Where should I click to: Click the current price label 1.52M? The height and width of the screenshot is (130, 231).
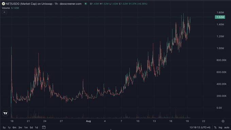tap(220, 17)
